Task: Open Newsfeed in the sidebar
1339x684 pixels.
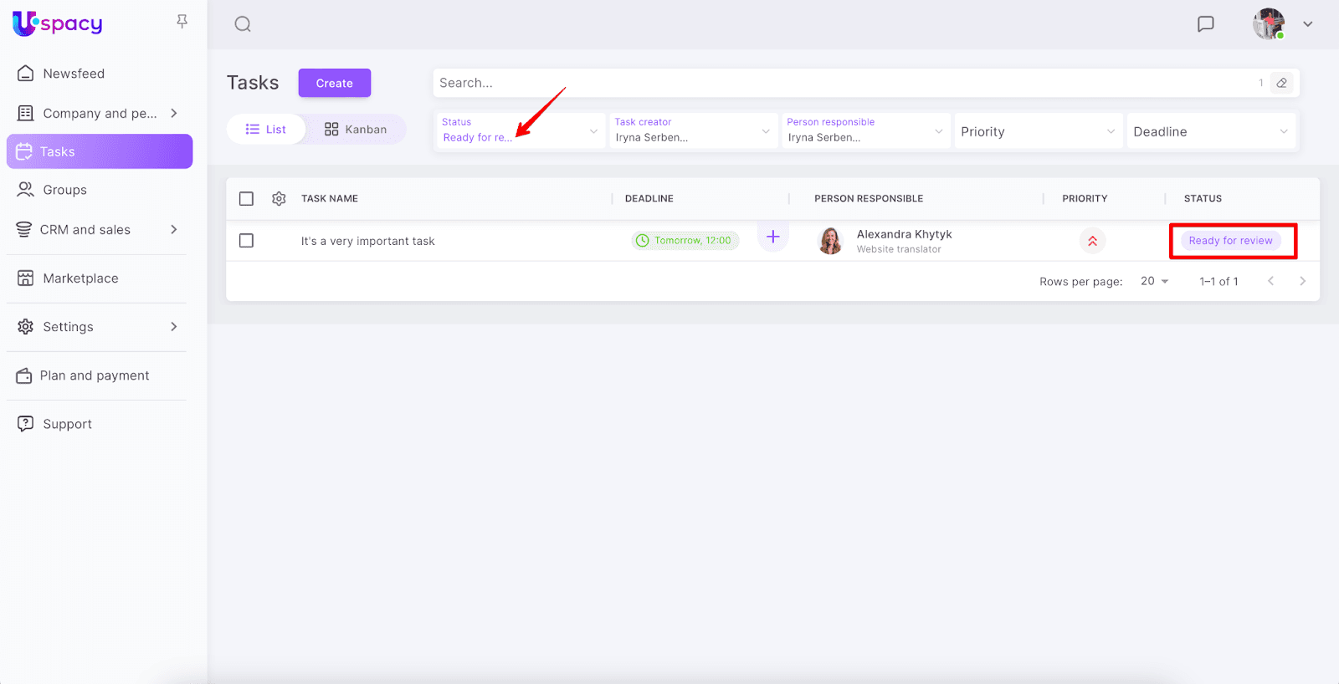Action: (x=74, y=74)
